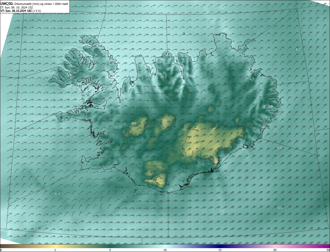Viewport: 330px width, 252px height.
Task: Click the "0" tick on the colour scale
Action: tap(1, 250)
